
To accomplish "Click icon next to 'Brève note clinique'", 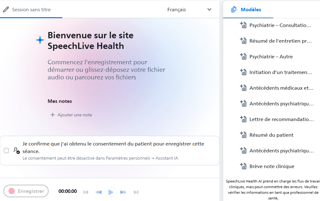I will tap(243, 166).
